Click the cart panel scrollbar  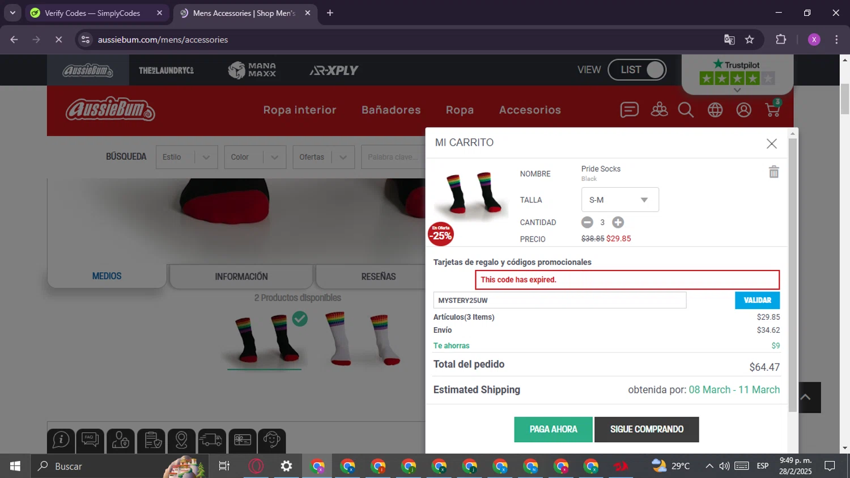[792, 275]
